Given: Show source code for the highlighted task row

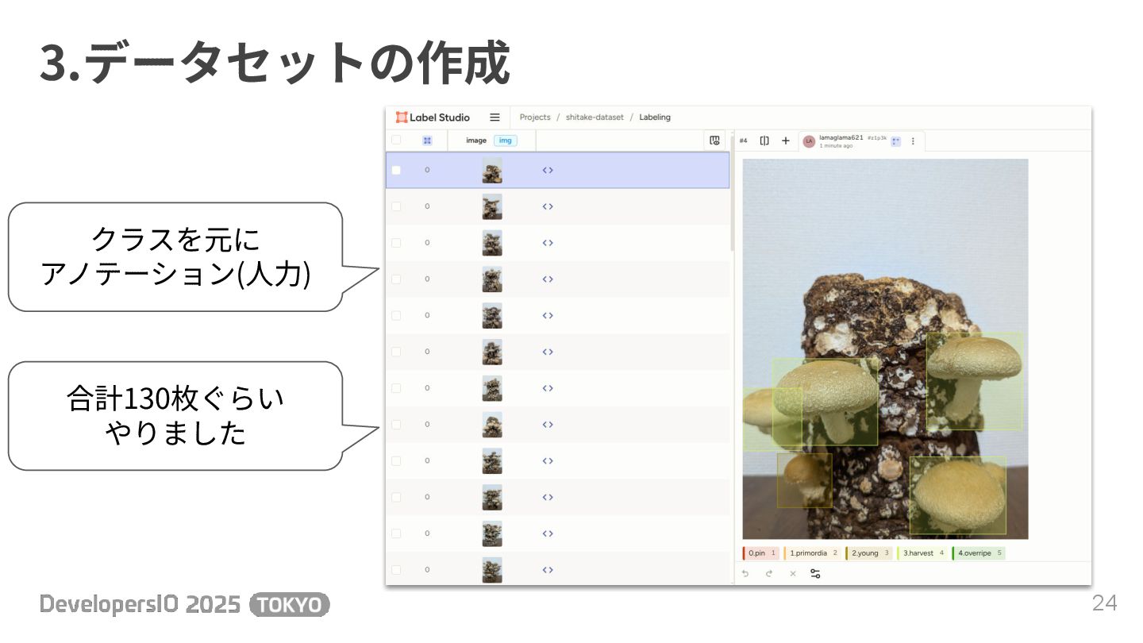Looking at the screenshot, I should click(548, 170).
